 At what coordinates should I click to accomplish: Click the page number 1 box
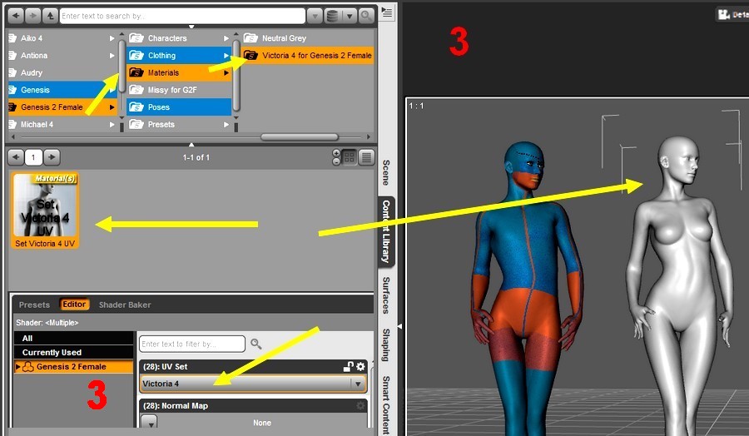tap(33, 157)
